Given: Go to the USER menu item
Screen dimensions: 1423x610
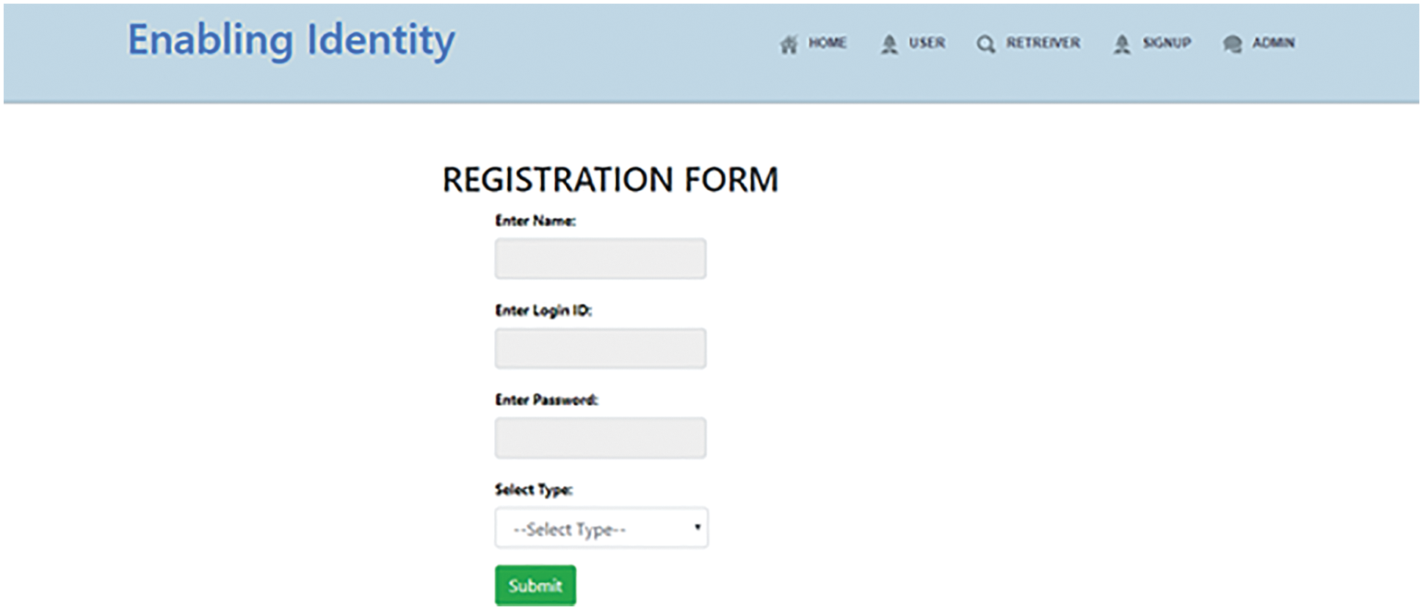Looking at the screenshot, I should [x=927, y=43].
